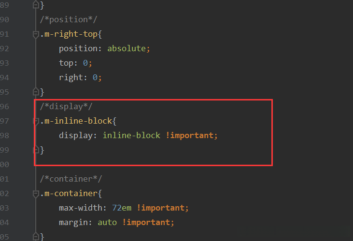
Task: Click the 'inline-block' display value
Action: (x=131, y=135)
